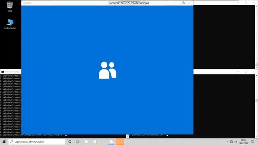This screenshot has height=145, width=258.
Task: Open the Kosz recycle bin desktop icon
Action: 10,6
